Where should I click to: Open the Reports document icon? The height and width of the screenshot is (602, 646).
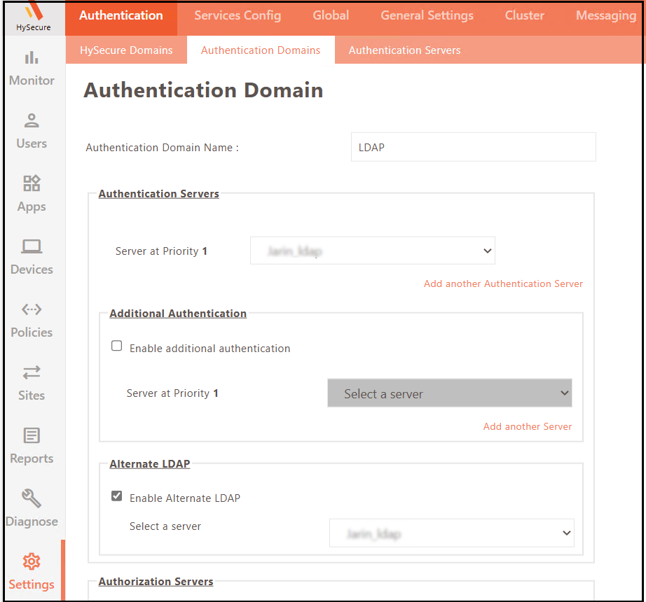(x=32, y=435)
